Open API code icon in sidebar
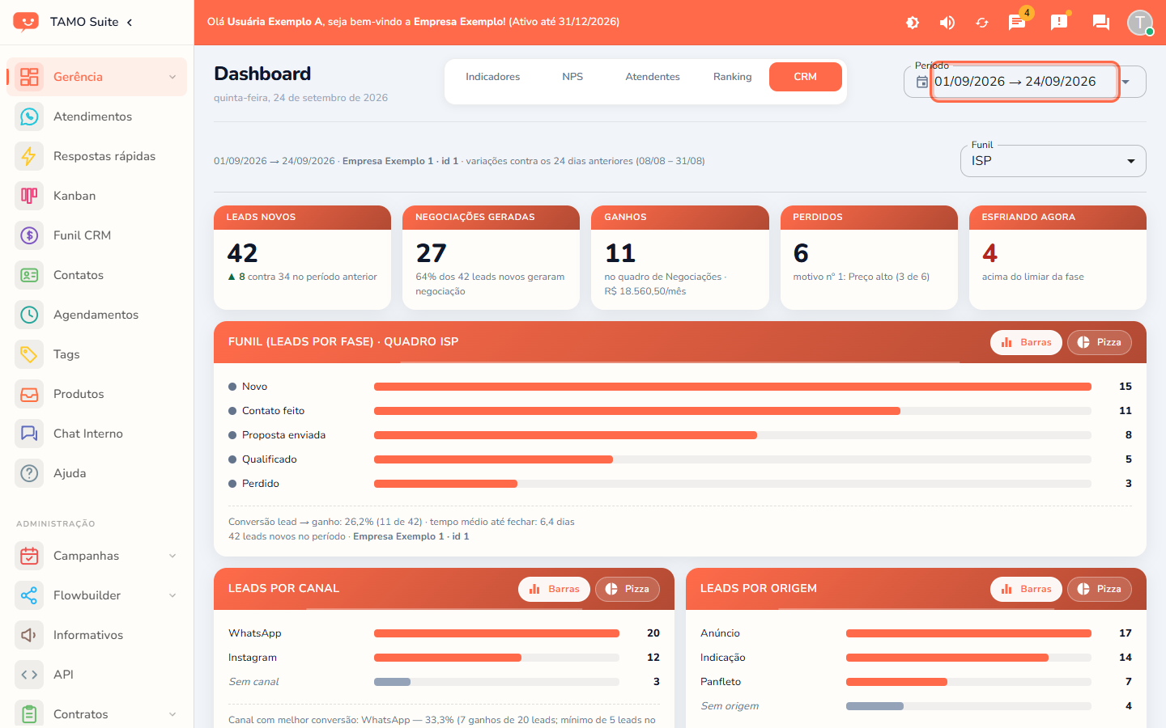Viewport: 1166px width, 728px height. (x=29, y=675)
